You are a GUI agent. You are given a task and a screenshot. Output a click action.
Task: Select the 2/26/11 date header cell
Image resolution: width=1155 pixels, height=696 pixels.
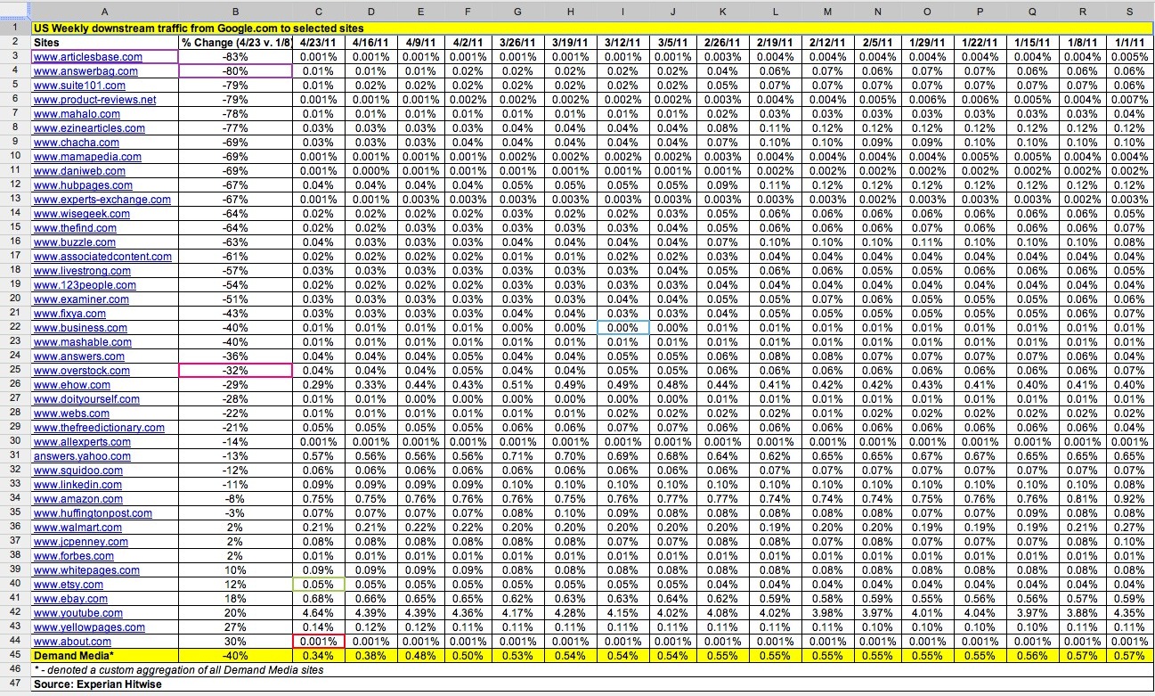click(x=723, y=43)
